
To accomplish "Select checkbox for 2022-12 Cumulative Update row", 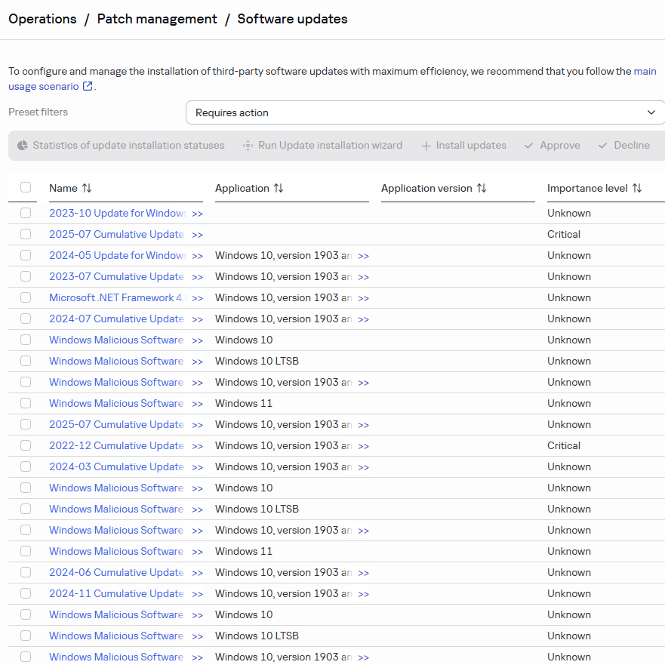I will (x=26, y=445).
